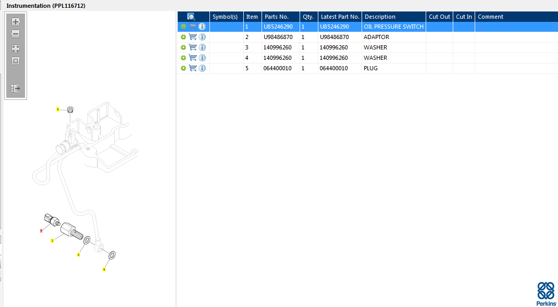Viewport: 558px width, 307px height.
Task: Select callout 3 on the diagram
Action: click(x=78, y=255)
